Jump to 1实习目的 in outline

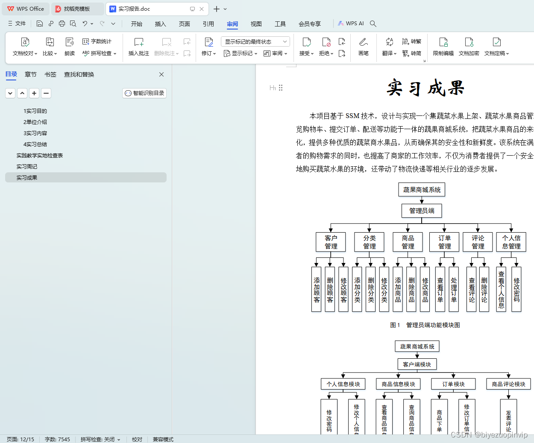click(x=35, y=111)
